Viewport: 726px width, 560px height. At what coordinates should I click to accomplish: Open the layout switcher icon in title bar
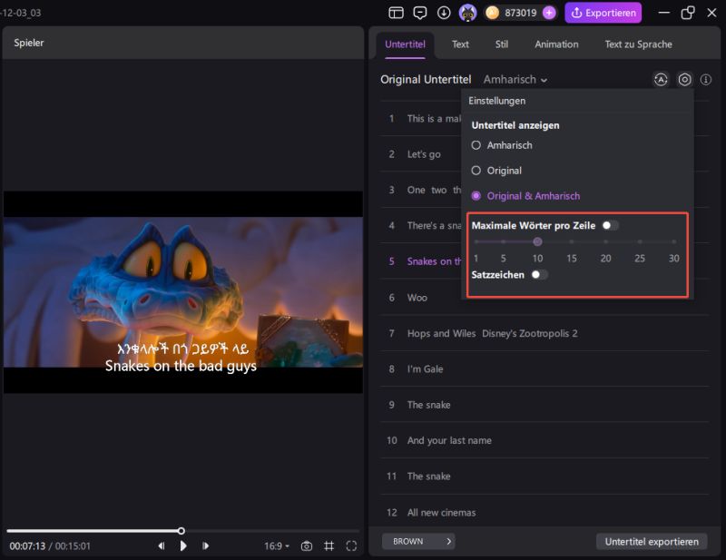tap(396, 13)
